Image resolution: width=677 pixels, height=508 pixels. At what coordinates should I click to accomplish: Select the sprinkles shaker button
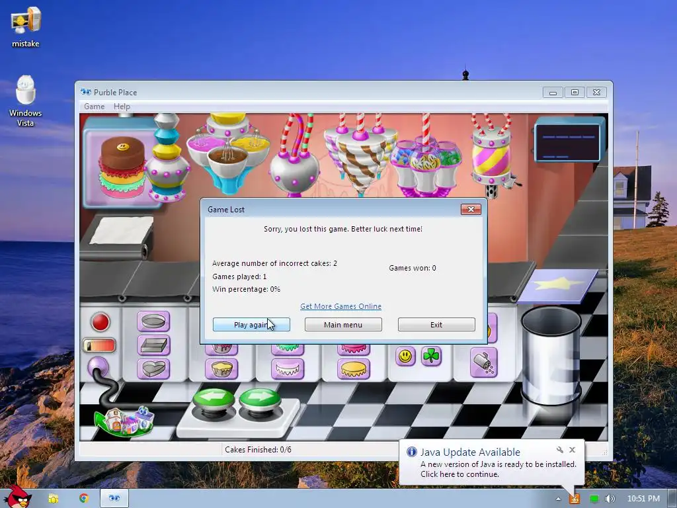pyautogui.click(x=483, y=363)
